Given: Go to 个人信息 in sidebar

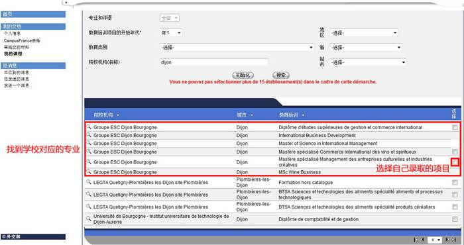Looking at the screenshot, I should [x=12, y=34].
